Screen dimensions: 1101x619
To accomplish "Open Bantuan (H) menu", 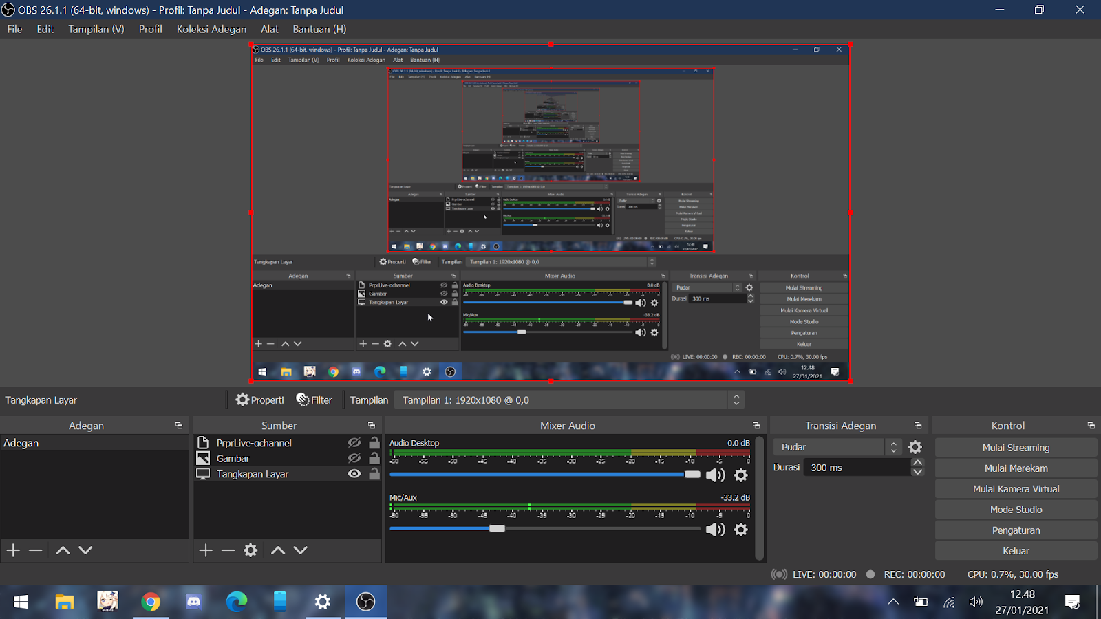I will [319, 29].
